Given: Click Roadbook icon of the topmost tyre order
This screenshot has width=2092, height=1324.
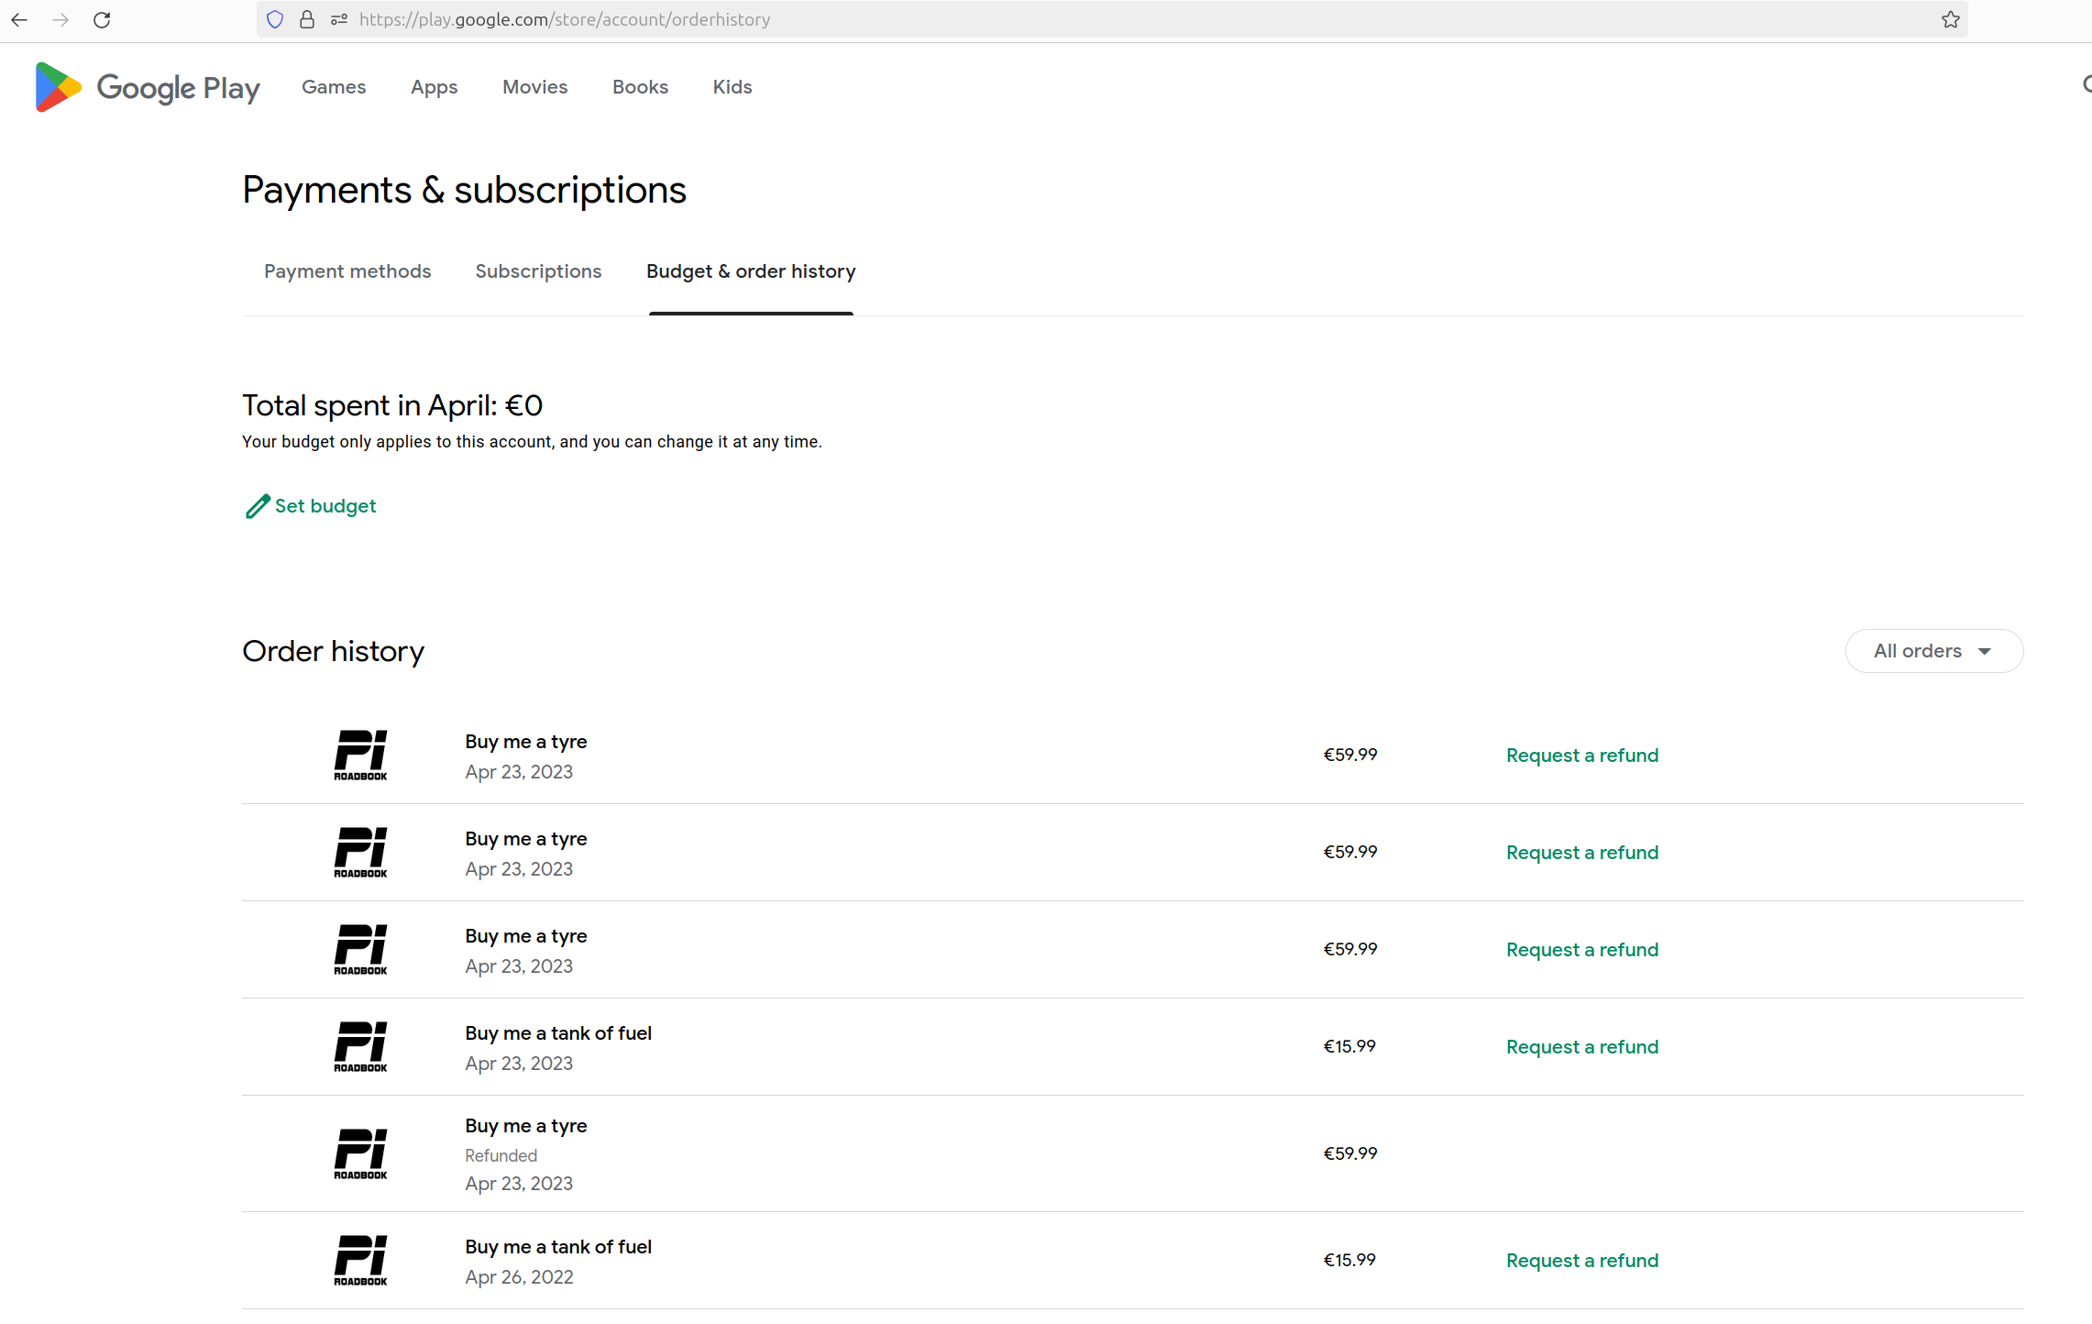Looking at the screenshot, I should tap(360, 755).
